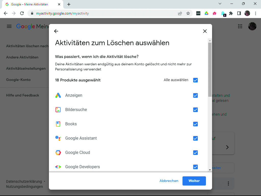Click the Abbrechen button
The image size is (261, 196).
point(169,181)
